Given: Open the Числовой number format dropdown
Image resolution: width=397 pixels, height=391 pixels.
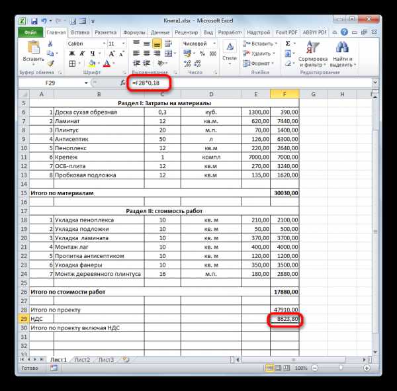Looking at the screenshot, I should click(214, 44).
